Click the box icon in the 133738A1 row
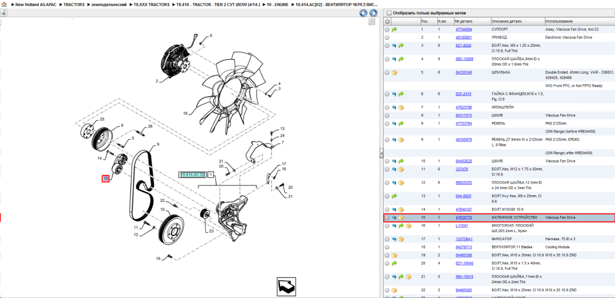The height and width of the screenshot is (298, 615). (401, 239)
